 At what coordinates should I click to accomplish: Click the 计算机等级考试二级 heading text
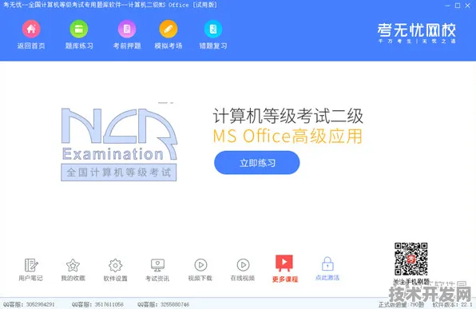coord(288,116)
